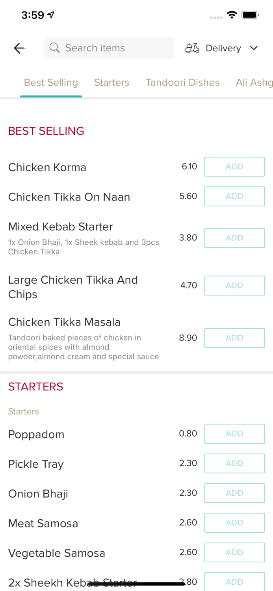
Task: Switch to the Starters tab
Action: coord(111,82)
